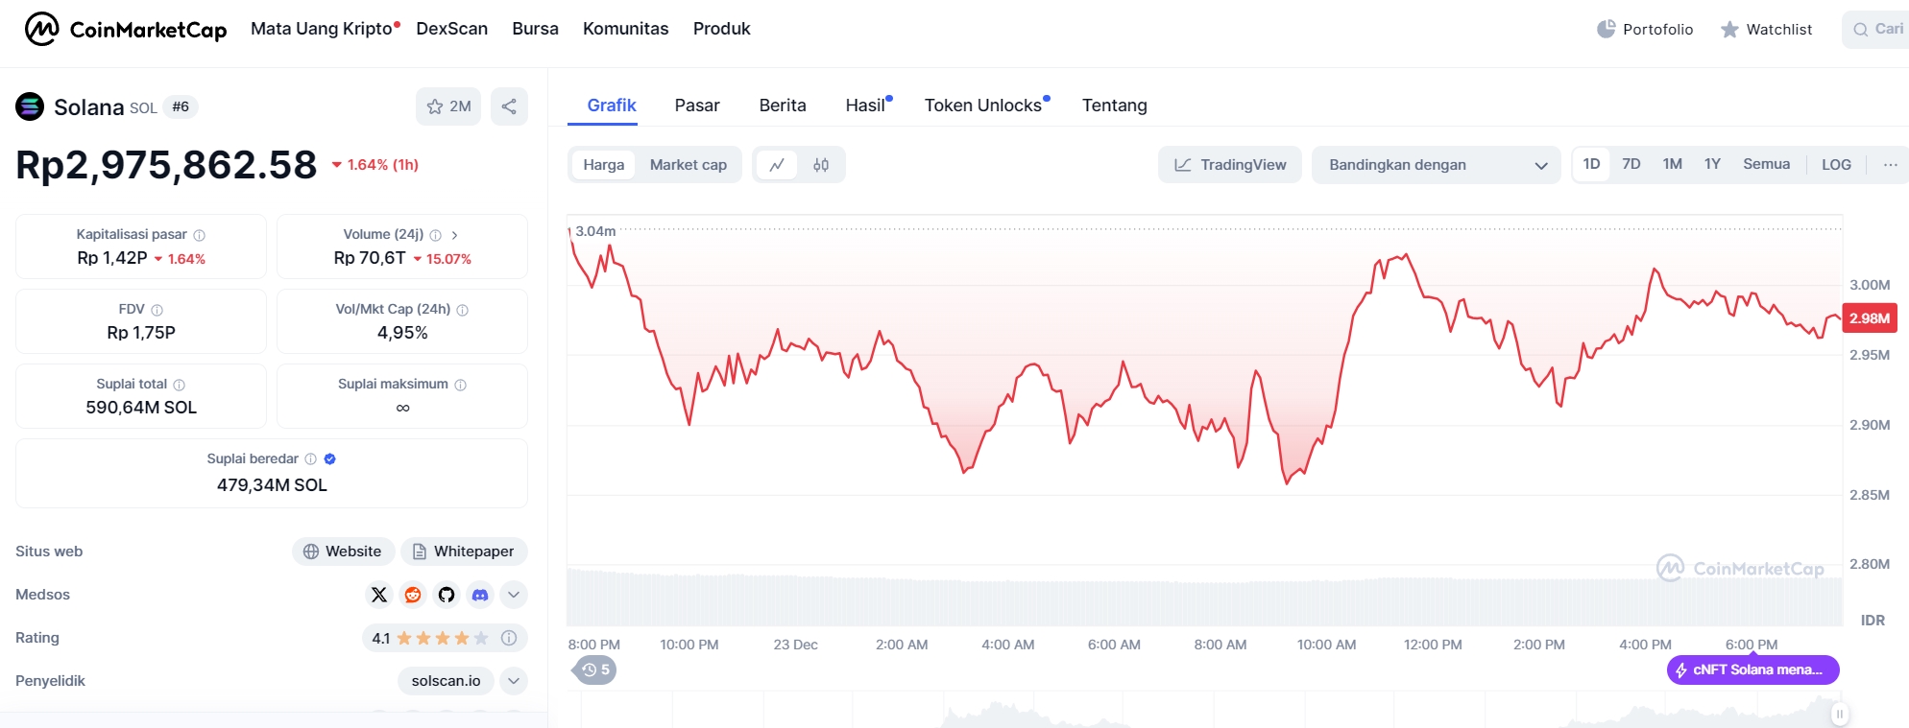Viewport: 1909px width, 728px height.
Task: Click the mini-chart range slider handle
Action: (x=1840, y=714)
